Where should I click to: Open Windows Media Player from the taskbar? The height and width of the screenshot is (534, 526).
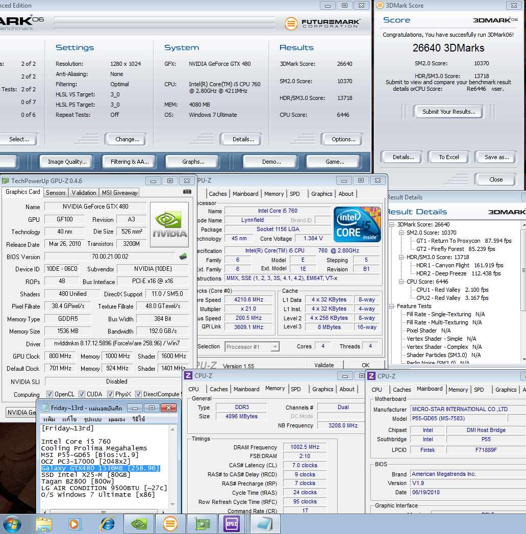pyautogui.click(x=75, y=523)
